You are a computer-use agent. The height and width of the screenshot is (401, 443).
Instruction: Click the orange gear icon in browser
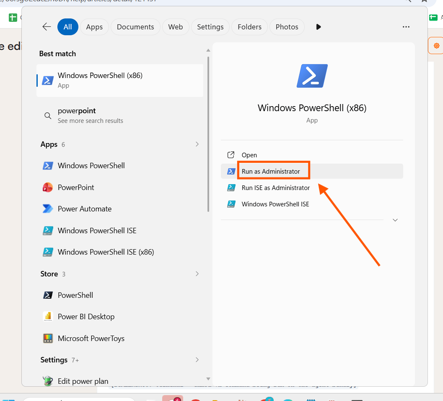[x=436, y=46]
